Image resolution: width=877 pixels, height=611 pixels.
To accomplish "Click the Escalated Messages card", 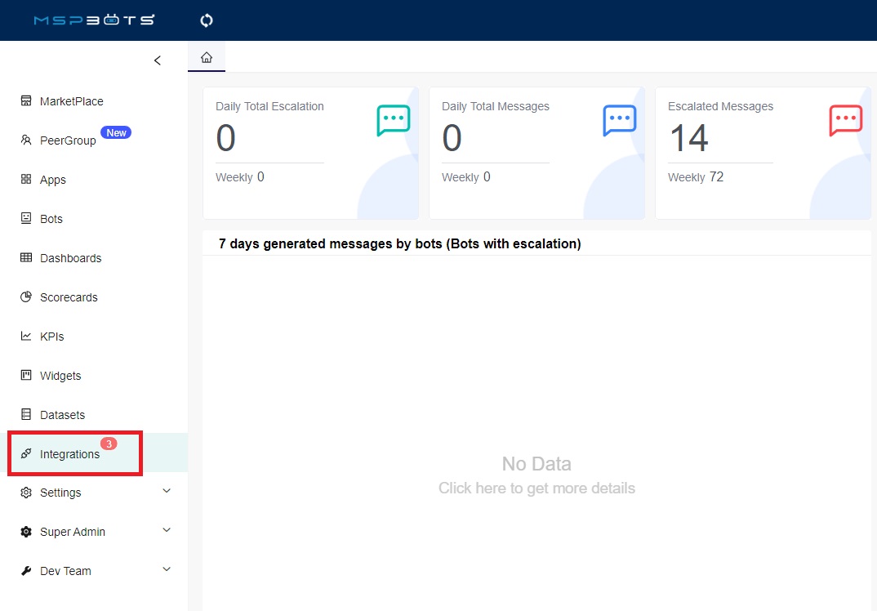I will [762, 153].
